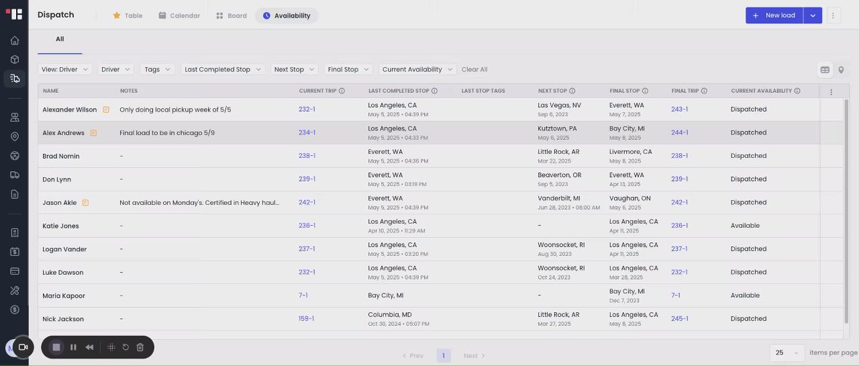Open note icon beside Alex Andrews
The width and height of the screenshot is (859, 366).
(x=93, y=133)
